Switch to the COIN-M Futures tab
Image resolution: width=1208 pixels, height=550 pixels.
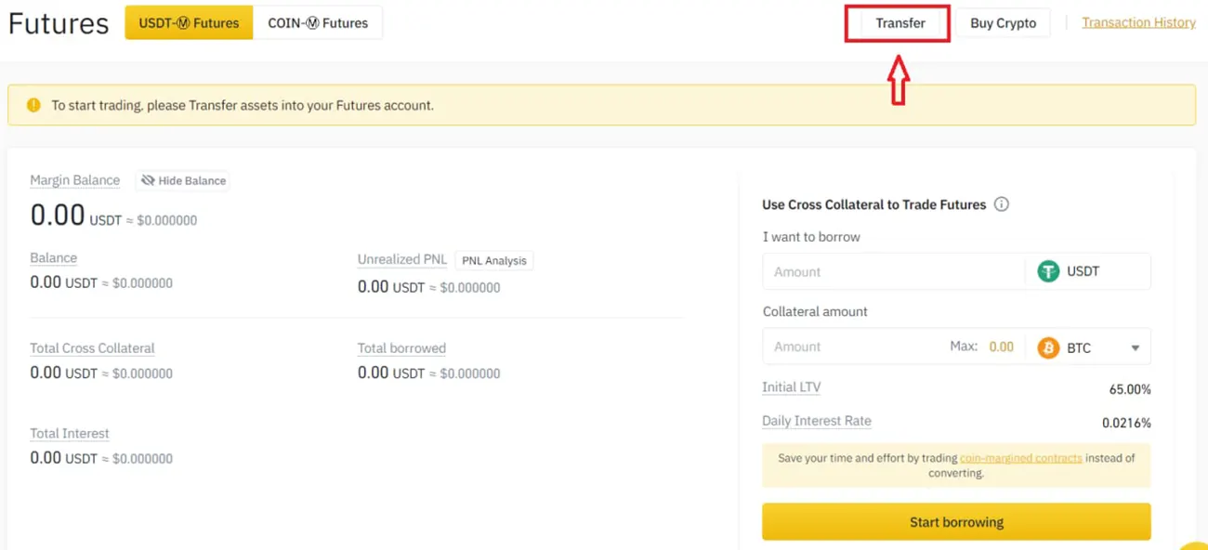pos(320,22)
